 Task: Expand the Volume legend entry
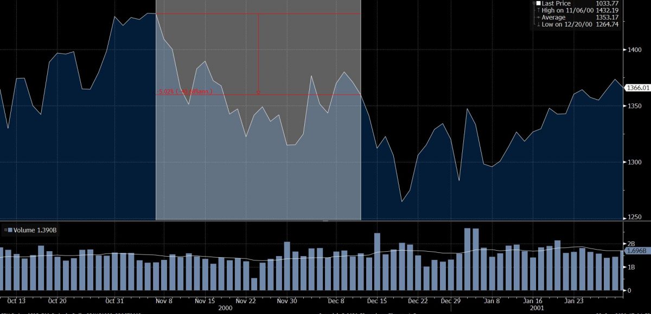point(5,231)
